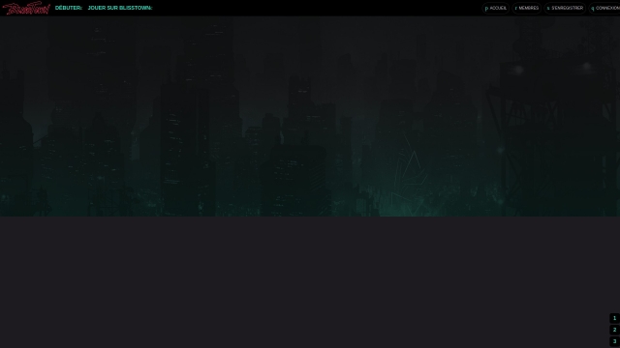
Task: Jump to section 1 quick button
Action: coord(614,318)
